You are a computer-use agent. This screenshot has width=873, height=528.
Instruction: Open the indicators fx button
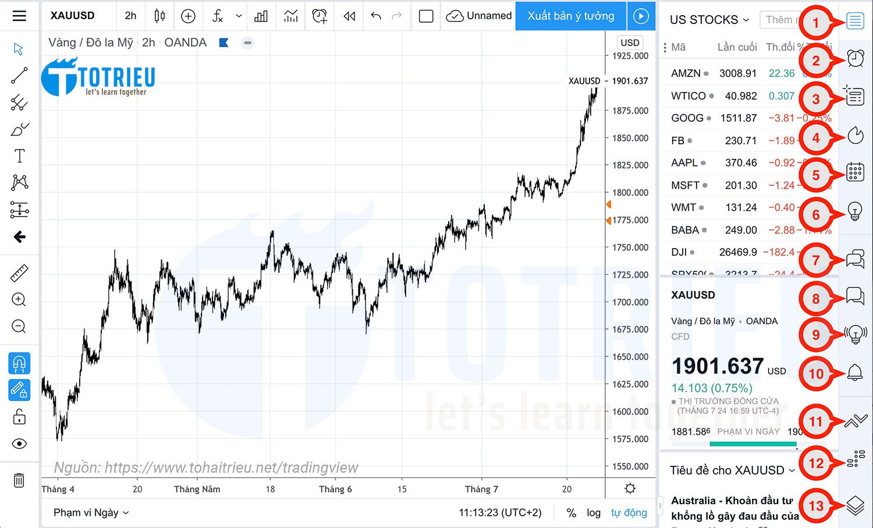217,16
